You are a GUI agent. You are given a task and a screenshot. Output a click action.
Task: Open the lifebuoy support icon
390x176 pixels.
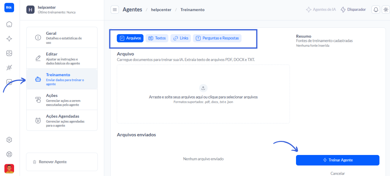(9, 154)
